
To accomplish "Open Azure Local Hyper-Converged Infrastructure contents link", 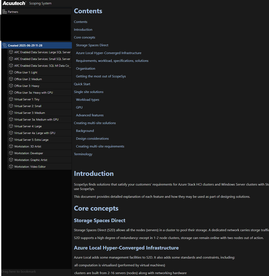I will (108, 53).
